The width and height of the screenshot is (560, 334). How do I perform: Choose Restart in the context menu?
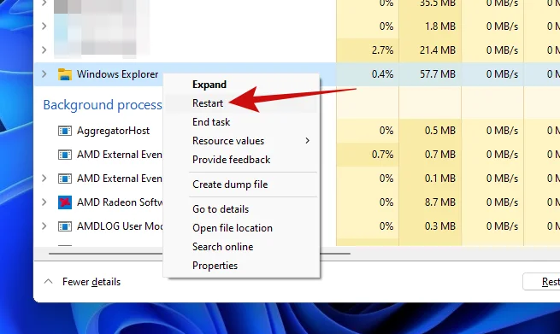tap(208, 103)
